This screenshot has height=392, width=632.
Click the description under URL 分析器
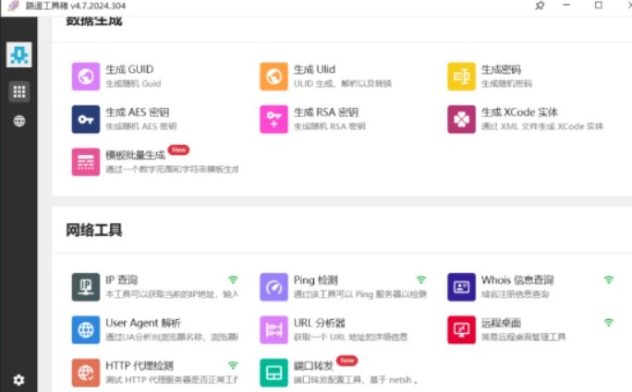[x=350, y=337]
